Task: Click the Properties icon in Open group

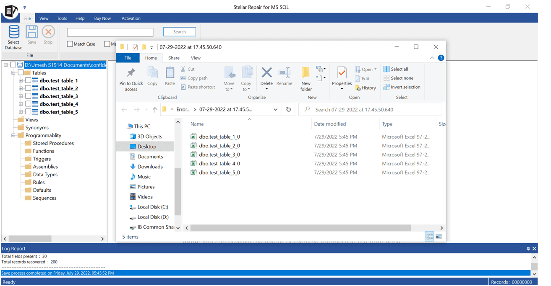Action: tap(342, 73)
